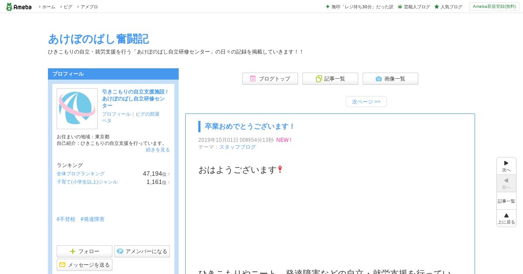Screen dimensions: 523x274
Task: Click the profile avatar image
Action: [77, 109]
